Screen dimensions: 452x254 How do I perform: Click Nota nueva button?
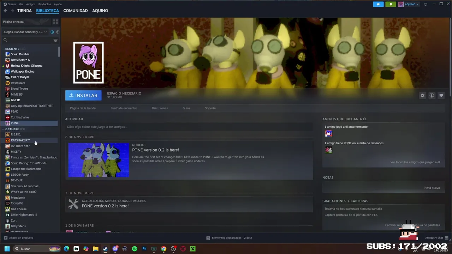pyautogui.click(x=432, y=188)
